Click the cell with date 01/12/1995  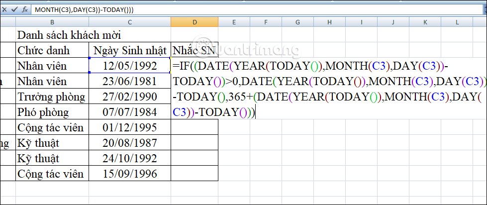click(129, 127)
